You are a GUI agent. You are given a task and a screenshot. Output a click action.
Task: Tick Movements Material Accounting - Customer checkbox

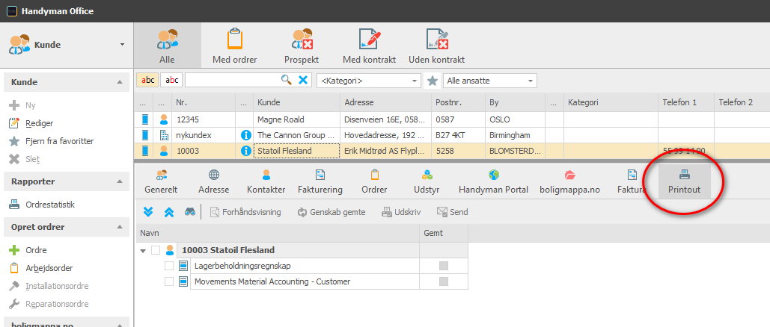169,281
